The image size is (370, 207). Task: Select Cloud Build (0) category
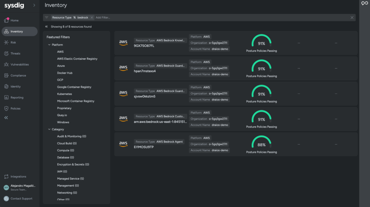[67, 143]
